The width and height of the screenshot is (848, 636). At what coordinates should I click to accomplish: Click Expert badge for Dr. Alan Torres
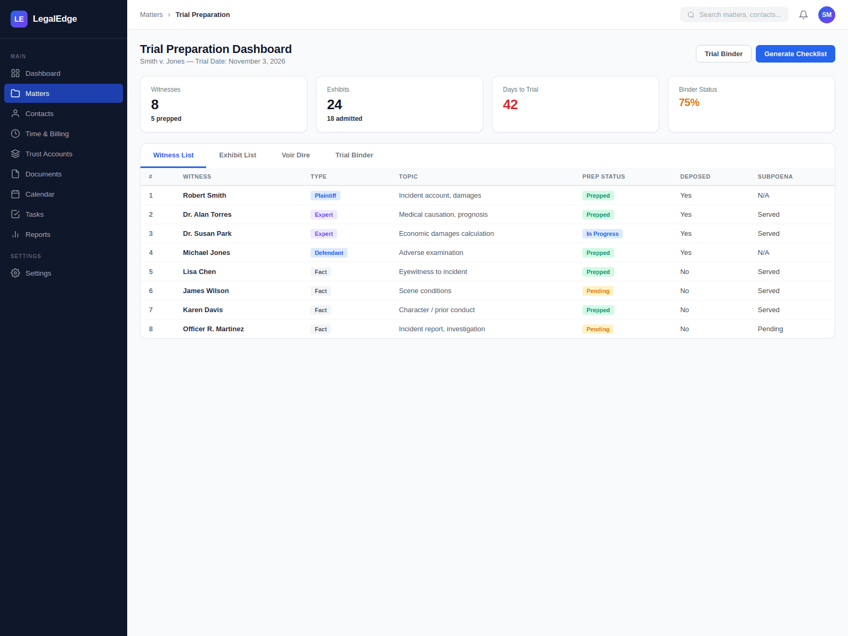(324, 215)
